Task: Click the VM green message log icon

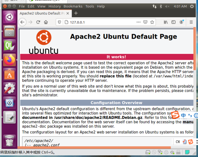Action: coord(187,152)
